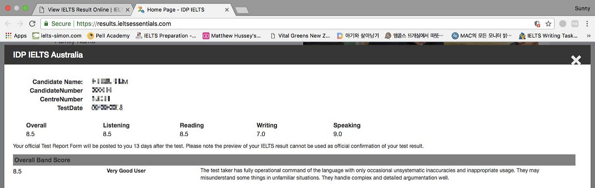
Task: Click the Secure padlock site info
Action: (58, 24)
